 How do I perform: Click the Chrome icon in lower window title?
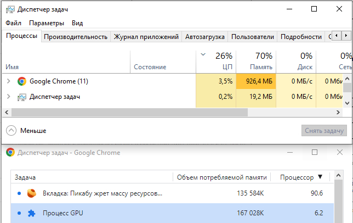pos(10,152)
